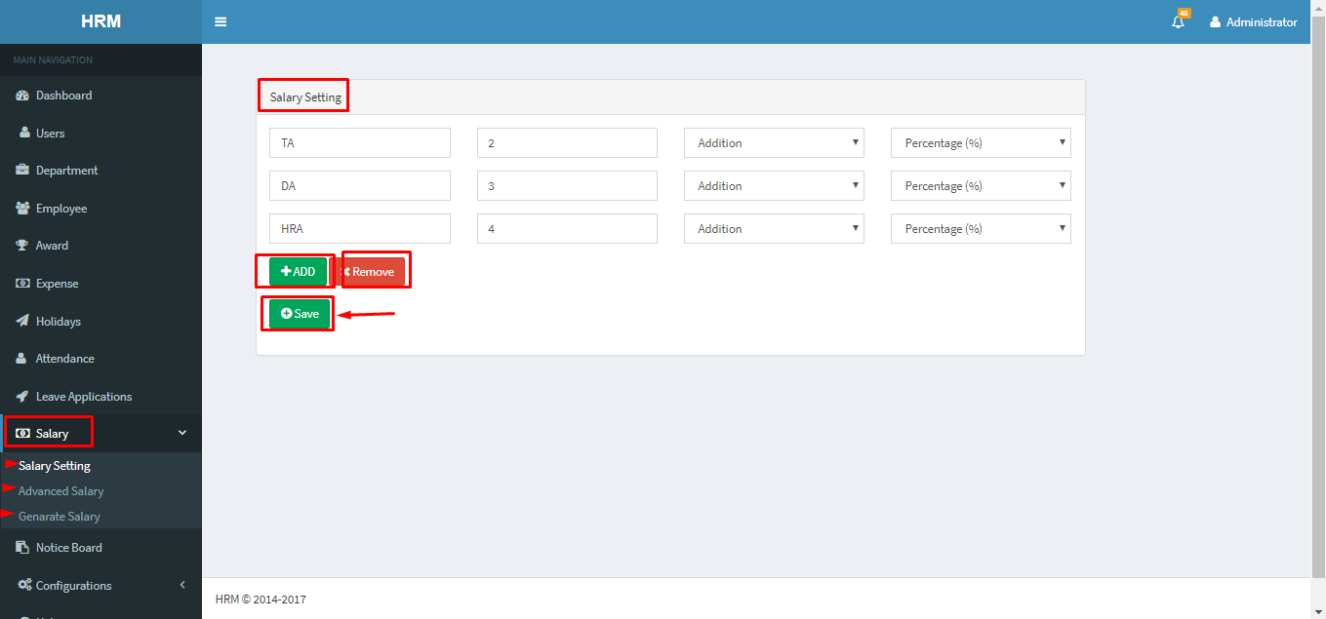
Task: Click the MAIN NAVIGATION header text
Action: (x=53, y=60)
